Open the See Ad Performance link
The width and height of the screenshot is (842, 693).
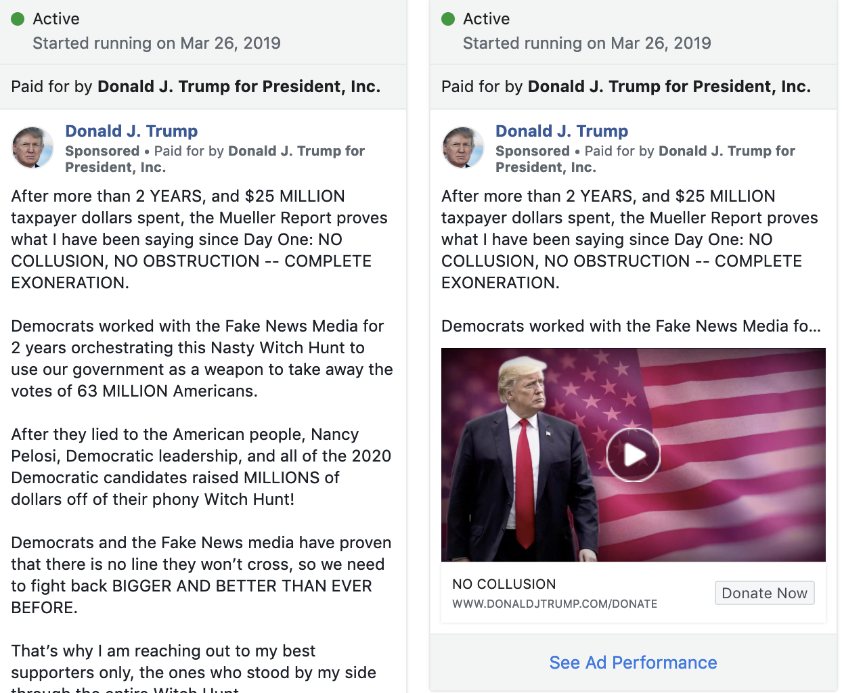(633, 663)
